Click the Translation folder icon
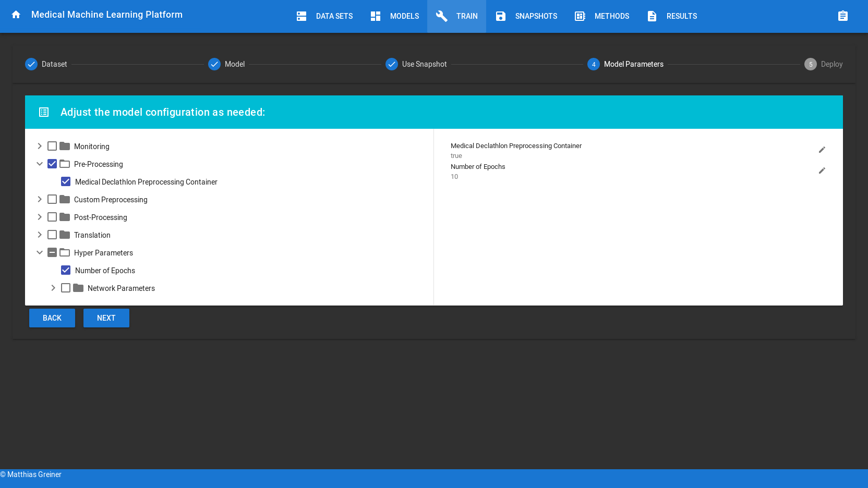The image size is (868, 488). coord(65,235)
